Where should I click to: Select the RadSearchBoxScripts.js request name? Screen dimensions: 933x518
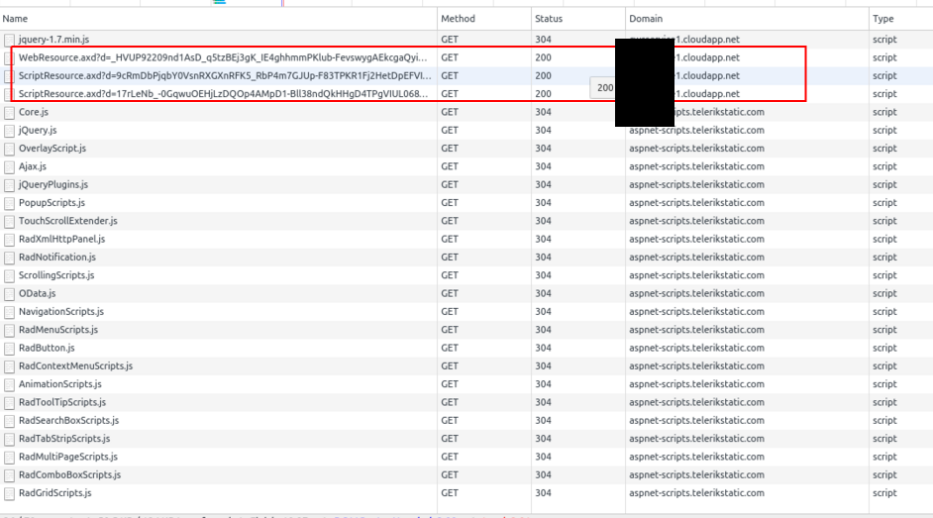coord(68,421)
